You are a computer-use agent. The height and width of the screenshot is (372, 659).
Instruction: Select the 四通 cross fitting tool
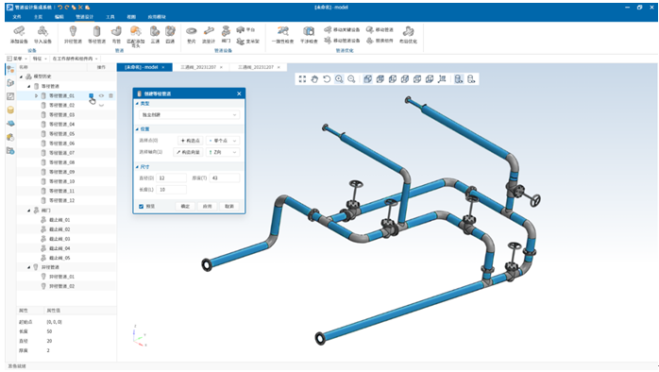(x=170, y=35)
